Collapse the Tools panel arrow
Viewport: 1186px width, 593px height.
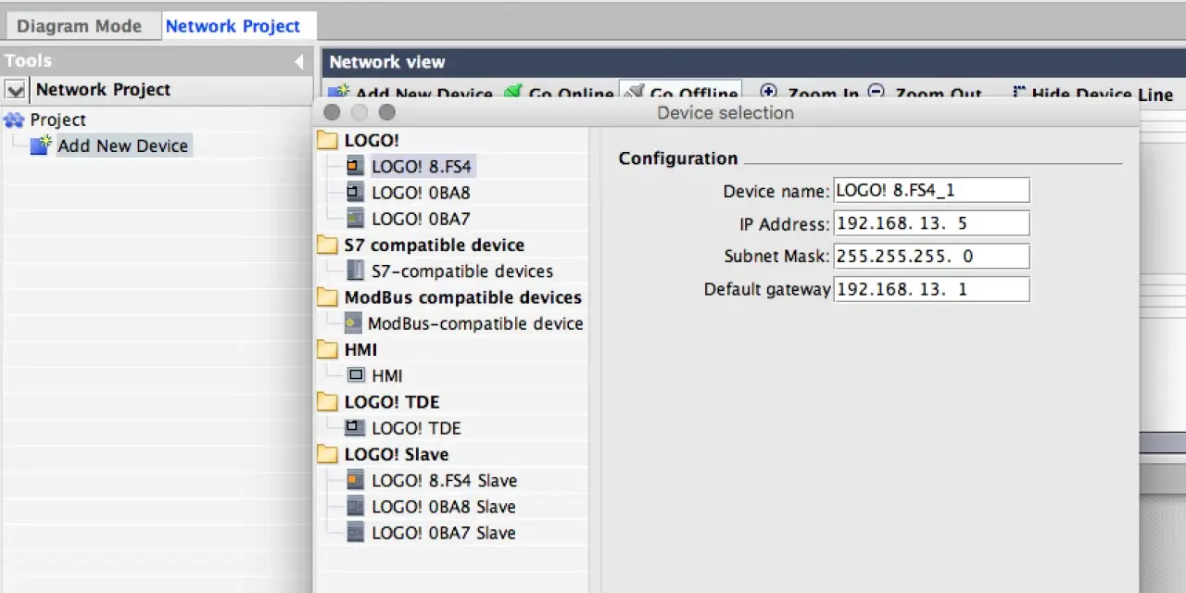(x=298, y=62)
